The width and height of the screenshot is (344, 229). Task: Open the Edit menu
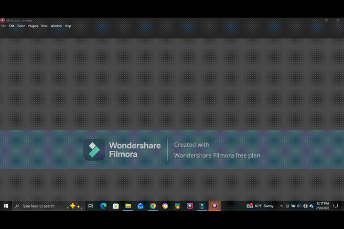tap(11, 26)
